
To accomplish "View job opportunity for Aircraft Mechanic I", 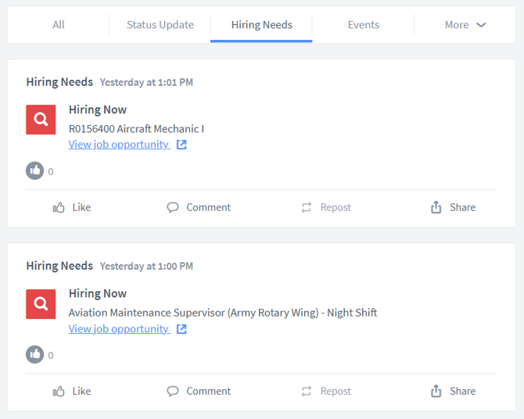I will [119, 145].
